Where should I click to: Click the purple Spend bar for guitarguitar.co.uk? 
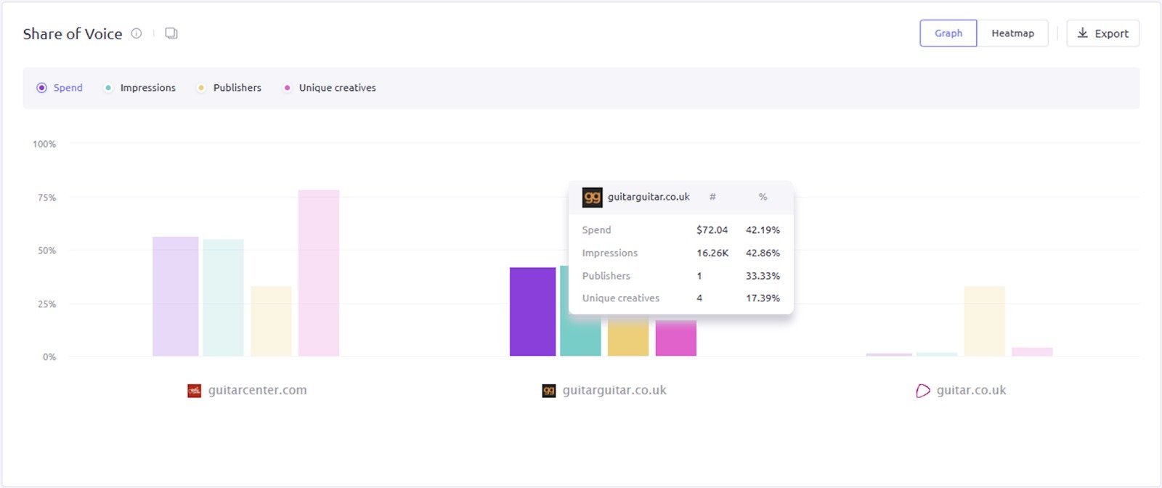pos(532,312)
